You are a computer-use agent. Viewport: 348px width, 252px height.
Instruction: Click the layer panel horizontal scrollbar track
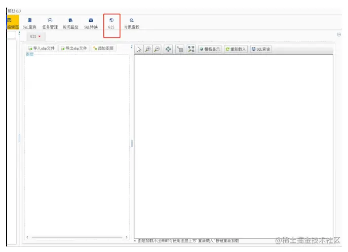[77, 237]
